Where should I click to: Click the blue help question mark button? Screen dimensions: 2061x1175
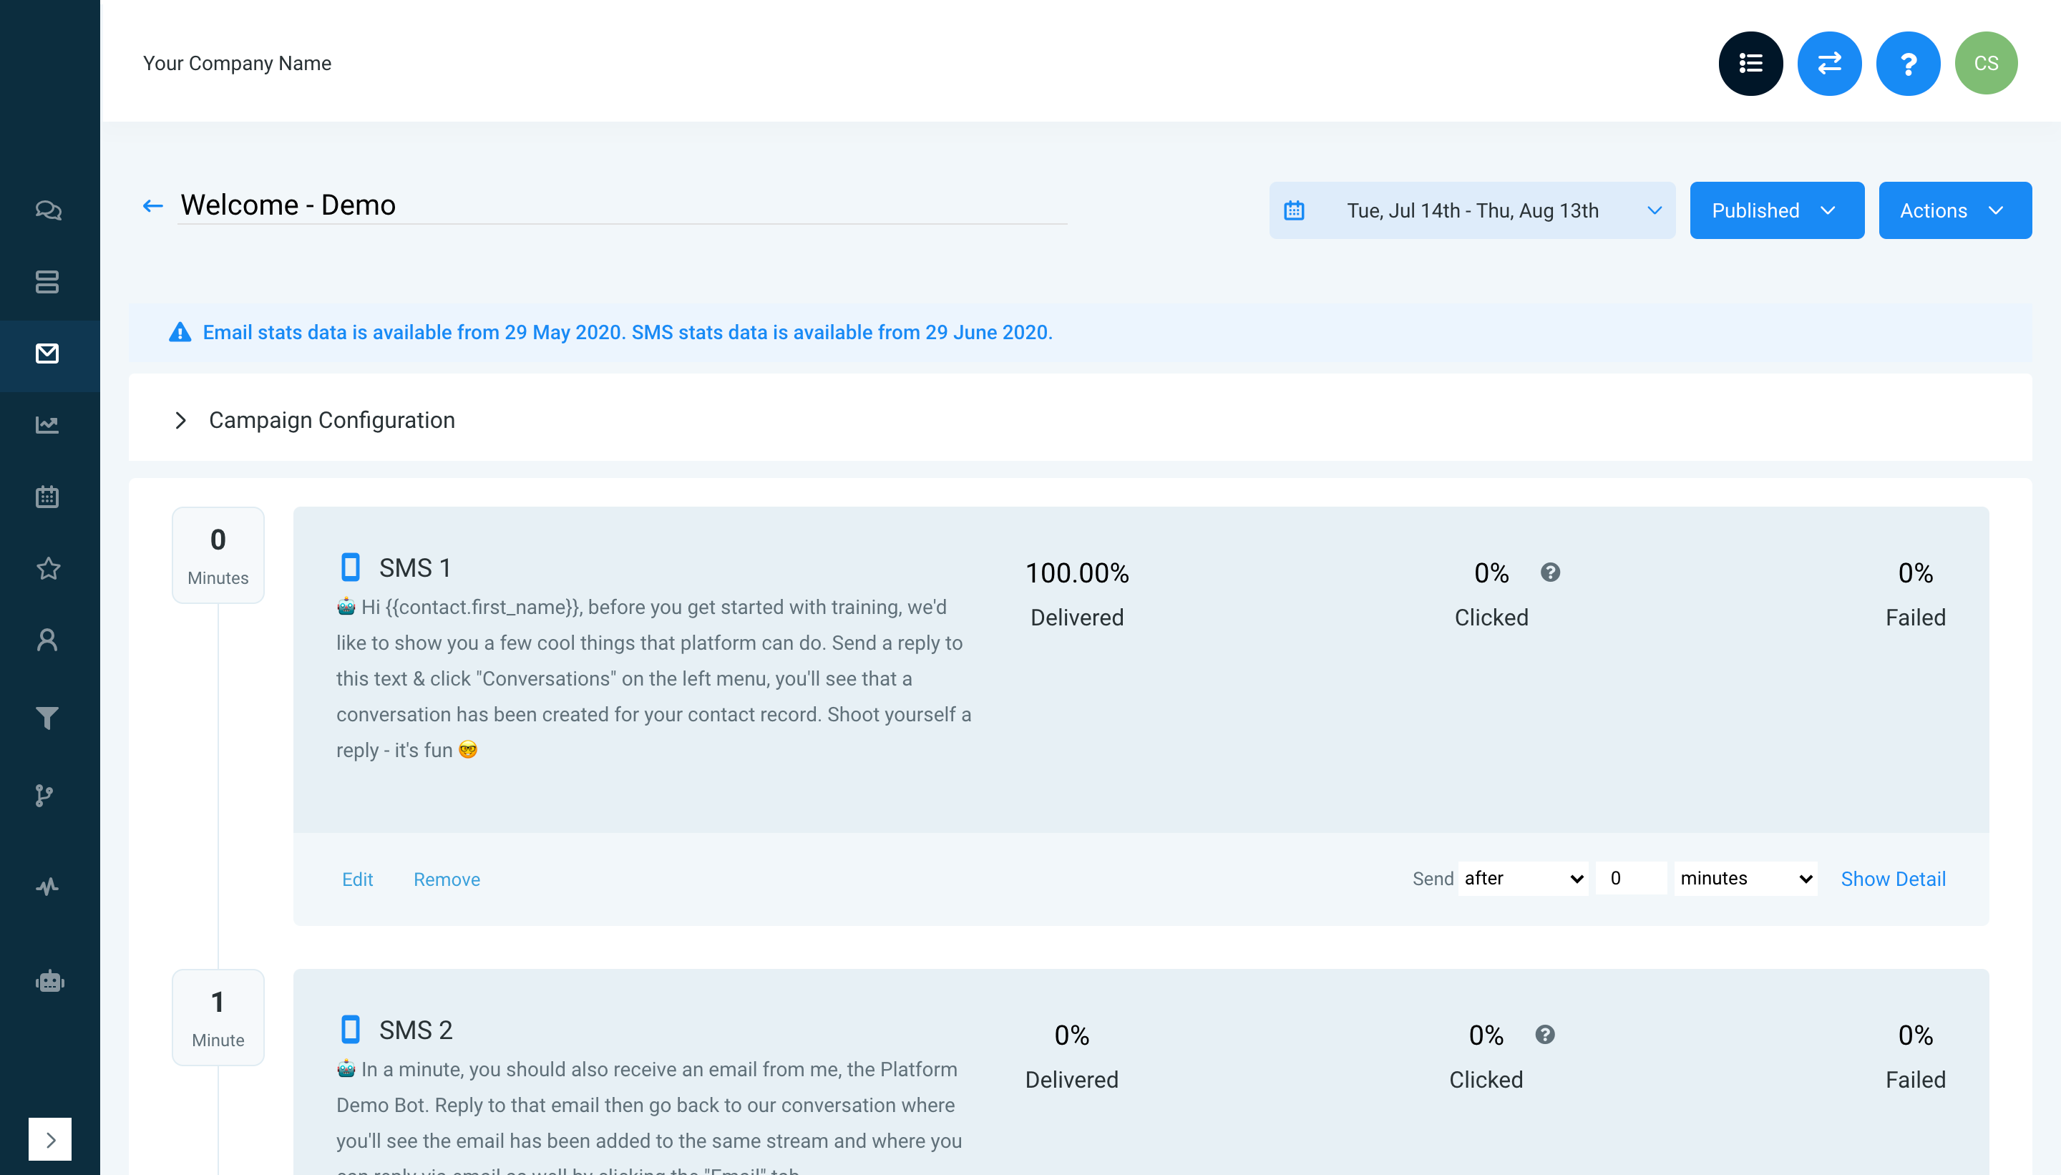pos(1908,63)
